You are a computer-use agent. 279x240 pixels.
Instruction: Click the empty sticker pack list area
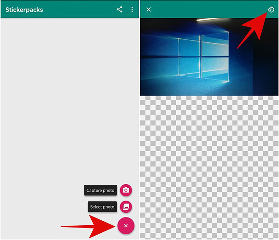(70, 100)
